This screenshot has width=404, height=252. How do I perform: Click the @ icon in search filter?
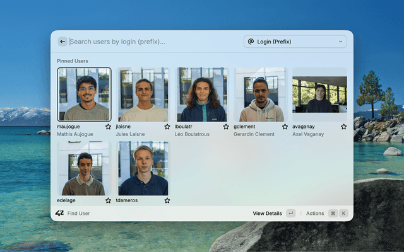251,42
